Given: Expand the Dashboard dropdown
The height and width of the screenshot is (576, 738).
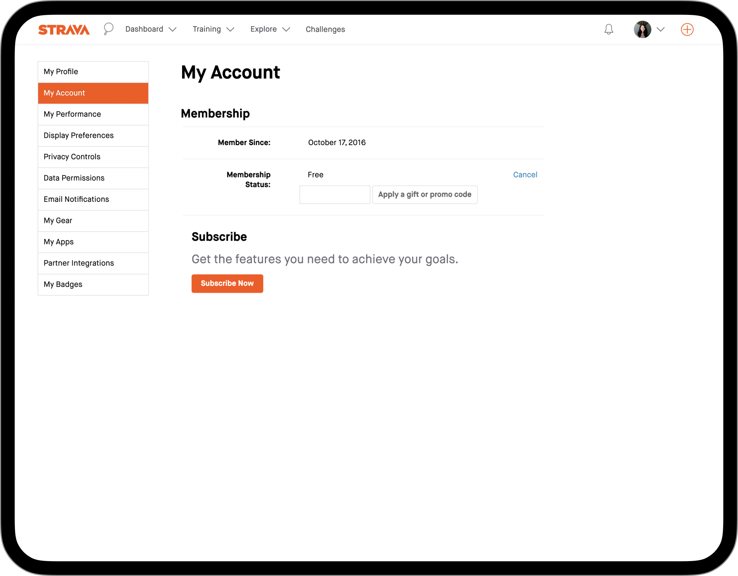Looking at the screenshot, I should 150,29.
